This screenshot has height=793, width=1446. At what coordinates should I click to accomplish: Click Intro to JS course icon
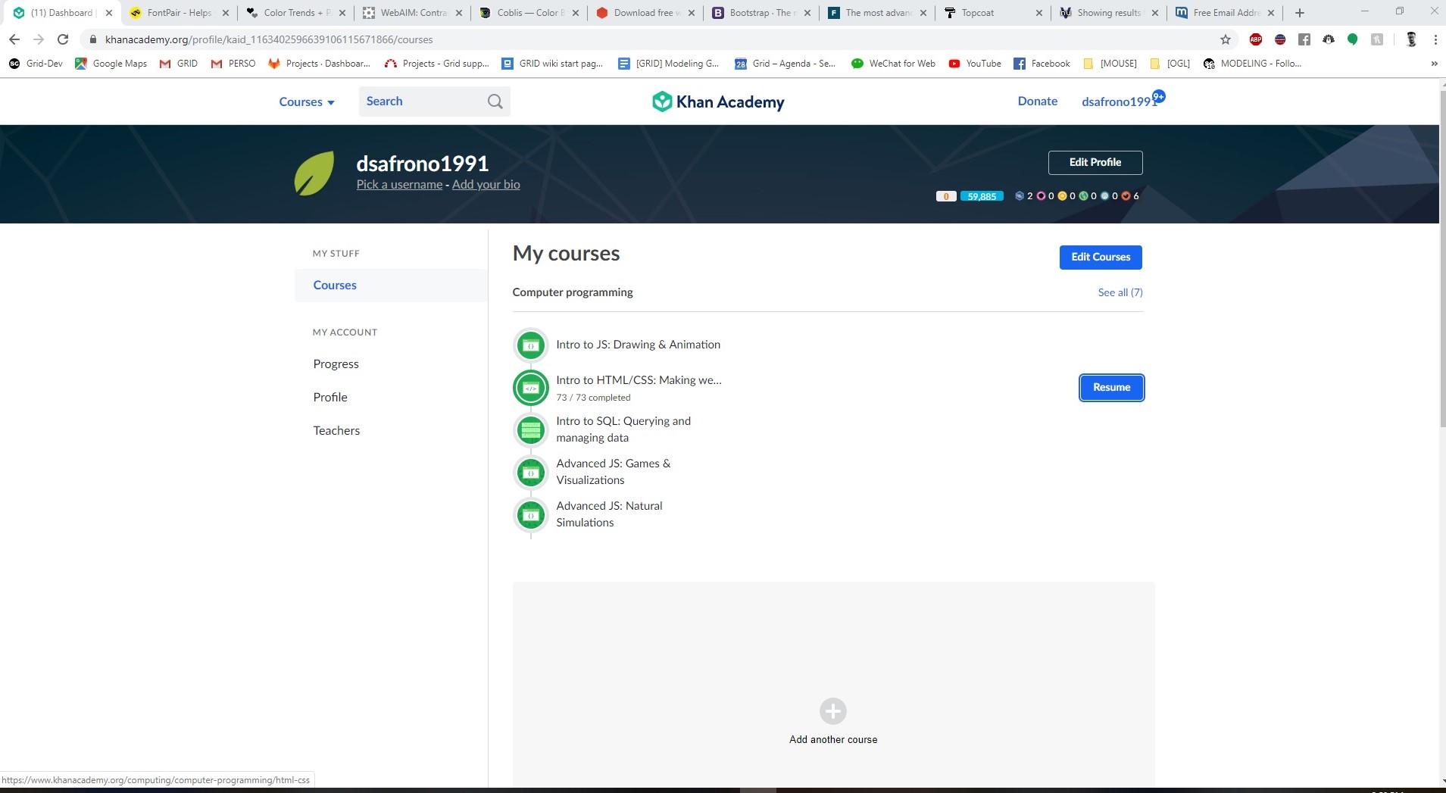click(x=531, y=345)
